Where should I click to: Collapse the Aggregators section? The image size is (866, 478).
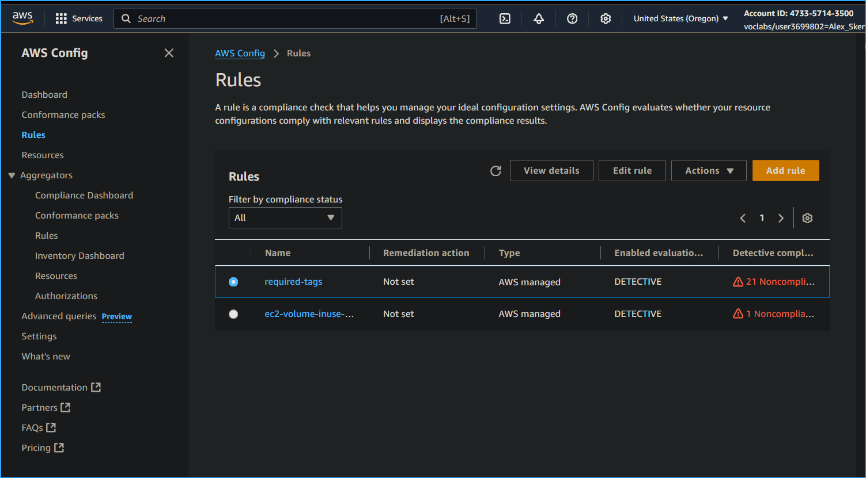coord(12,175)
